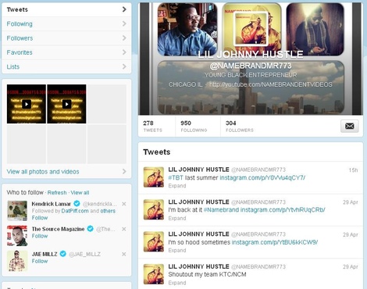Click LIL JOHNNY HUSTLE name on first tweet
367x289 pixels.
pos(198,169)
